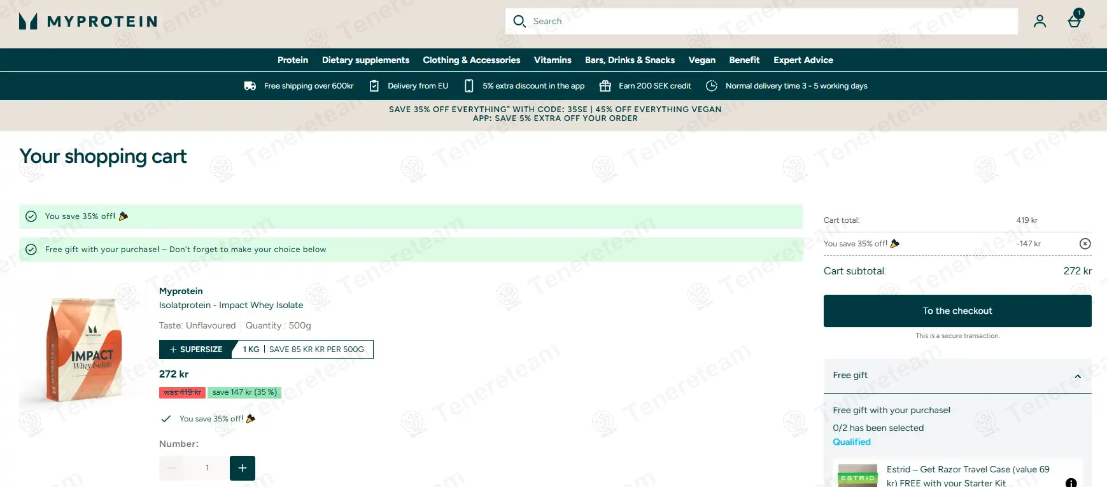
Task: Open the Bars, Drinks & Snacks menu
Action: coord(630,60)
